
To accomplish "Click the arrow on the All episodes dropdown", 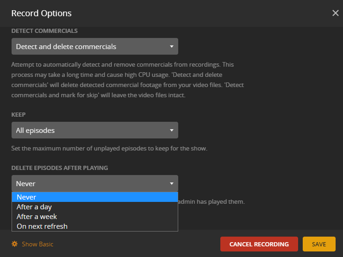I will tap(171, 131).
